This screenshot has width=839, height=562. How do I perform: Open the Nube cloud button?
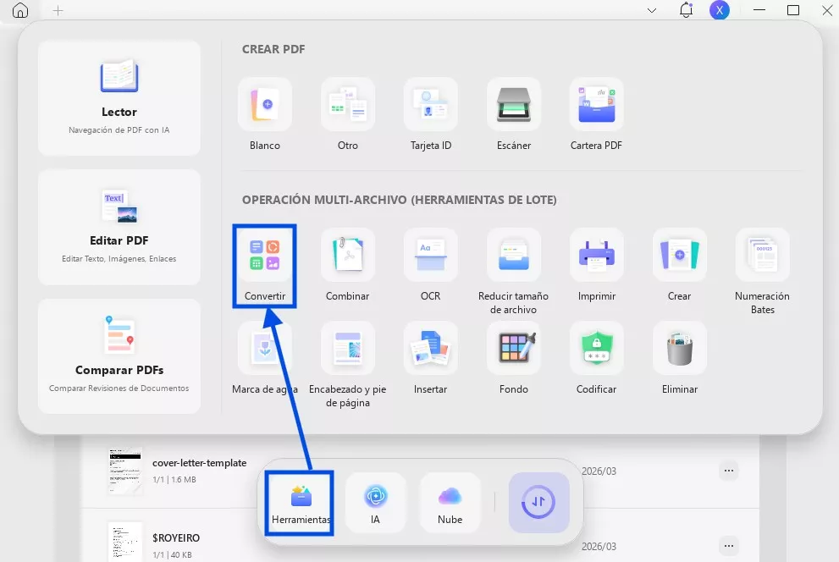(x=450, y=503)
